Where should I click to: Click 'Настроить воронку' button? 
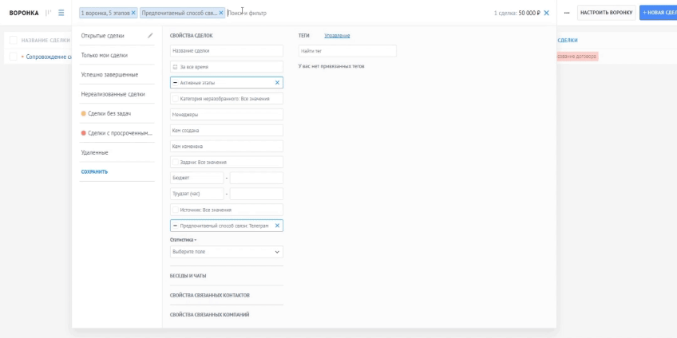606,13
